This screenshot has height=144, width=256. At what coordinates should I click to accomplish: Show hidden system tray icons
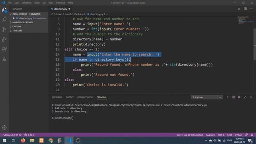[206, 140]
